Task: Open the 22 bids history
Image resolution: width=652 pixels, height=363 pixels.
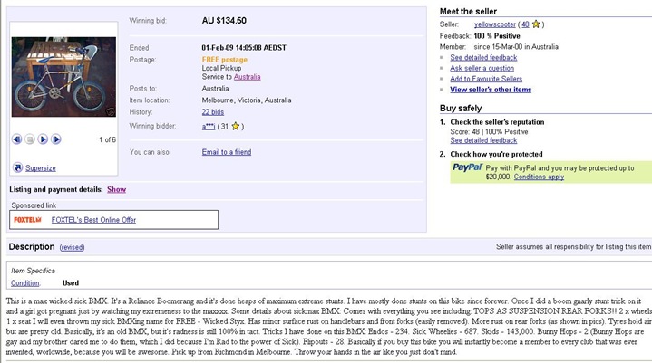Action: point(213,112)
